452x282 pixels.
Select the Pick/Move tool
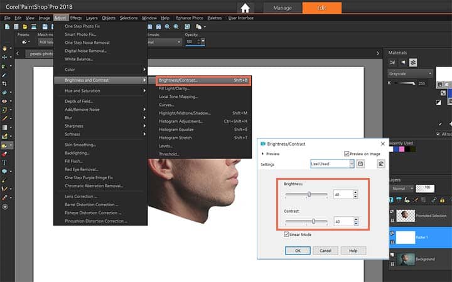(x=4, y=57)
